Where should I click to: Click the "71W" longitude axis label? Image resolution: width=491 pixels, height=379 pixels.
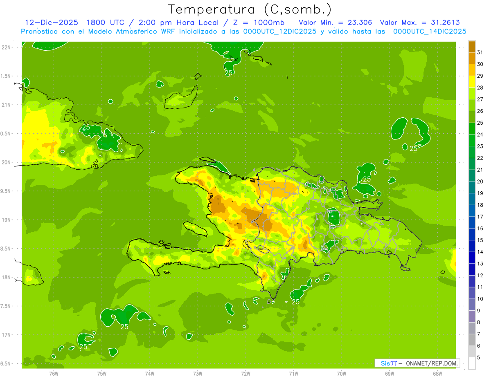point(293,373)
